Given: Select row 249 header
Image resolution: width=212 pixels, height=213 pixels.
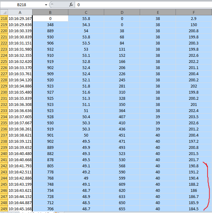Looking at the screenshot, I should click(x=4, y=209).
